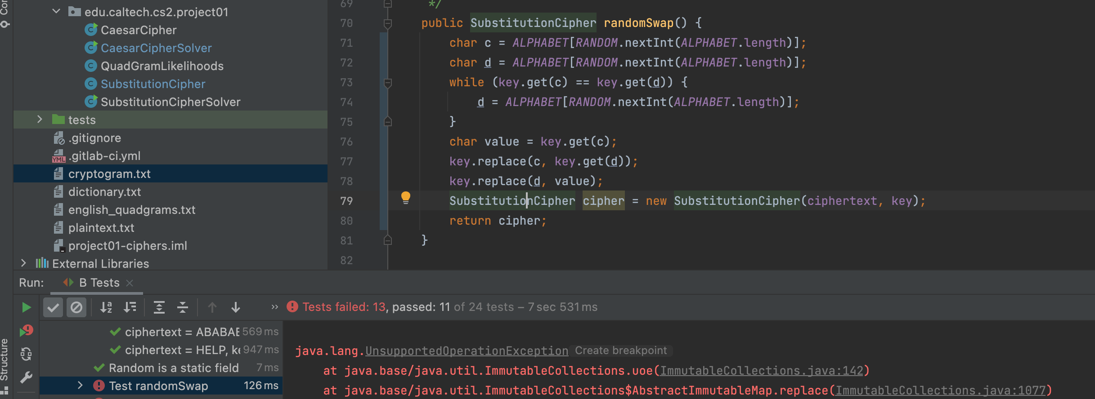Collapse all test results
The image size is (1095, 399).
(183, 307)
